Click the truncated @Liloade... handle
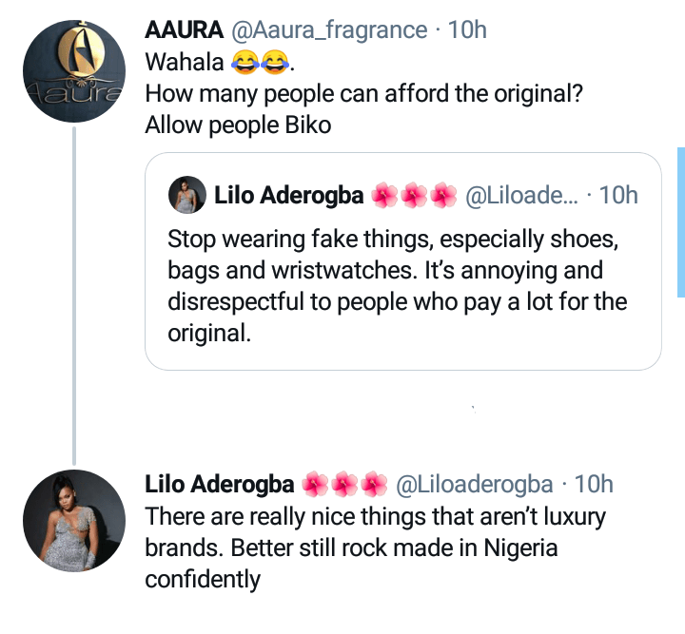This screenshot has width=685, height=634. click(x=521, y=196)
